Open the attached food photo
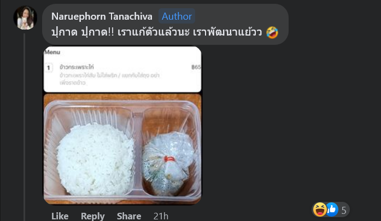The width and height of the screenshot is (381, 221). pyautogui.click(x=122, y=125)
